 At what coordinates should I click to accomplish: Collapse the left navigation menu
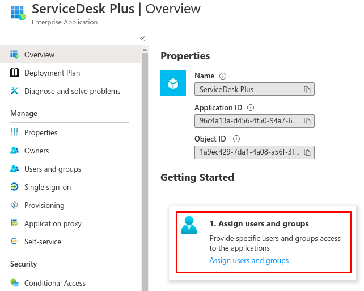(142, 39)
